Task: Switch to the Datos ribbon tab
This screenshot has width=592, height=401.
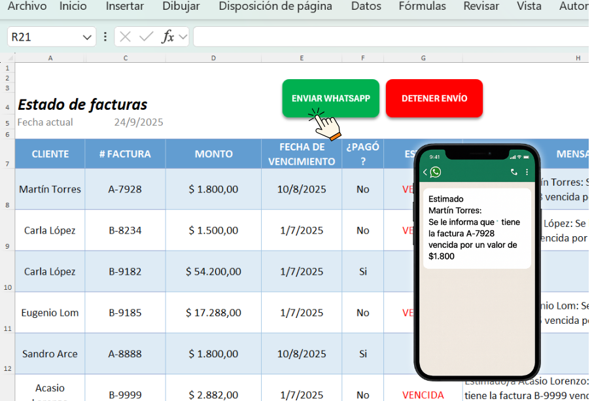Action: coord(366,7)
